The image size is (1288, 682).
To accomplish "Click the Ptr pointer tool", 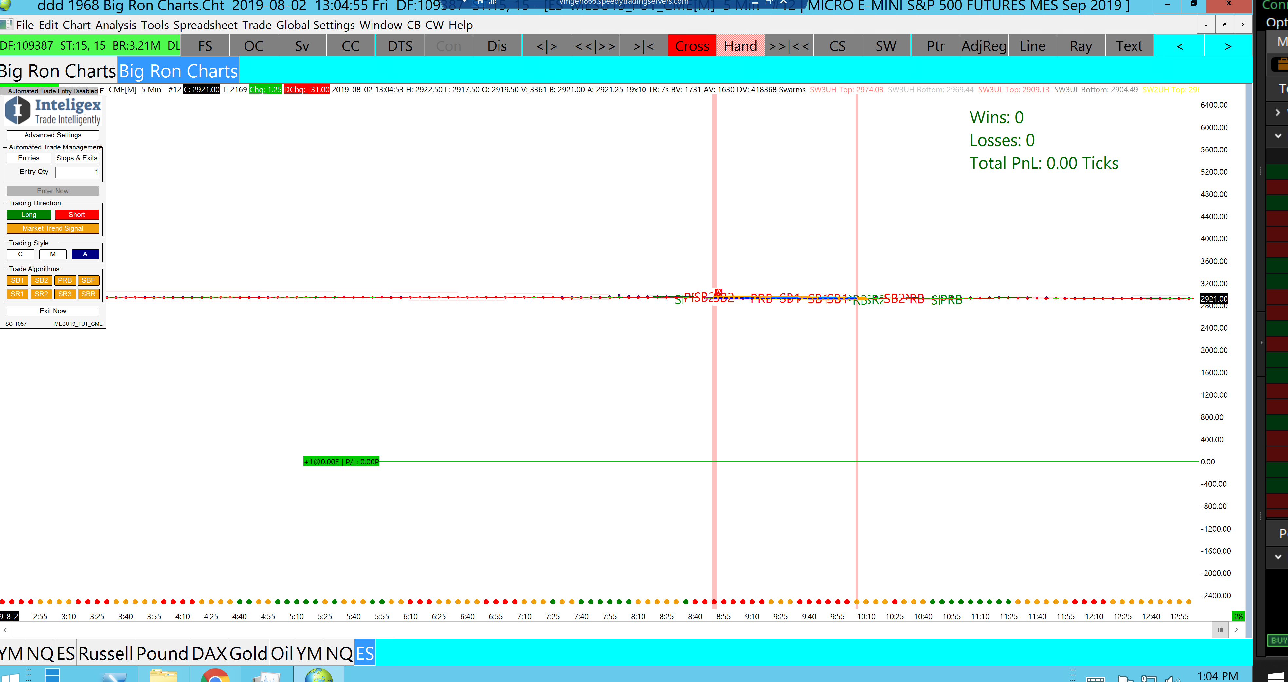I will [x=935, y=46].
